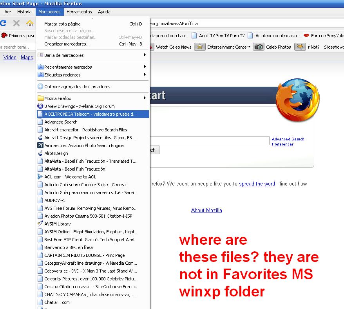Click Obtener agregados de marcadores
Viewport: 344px width, 309px height.
[x=77, y=87]
